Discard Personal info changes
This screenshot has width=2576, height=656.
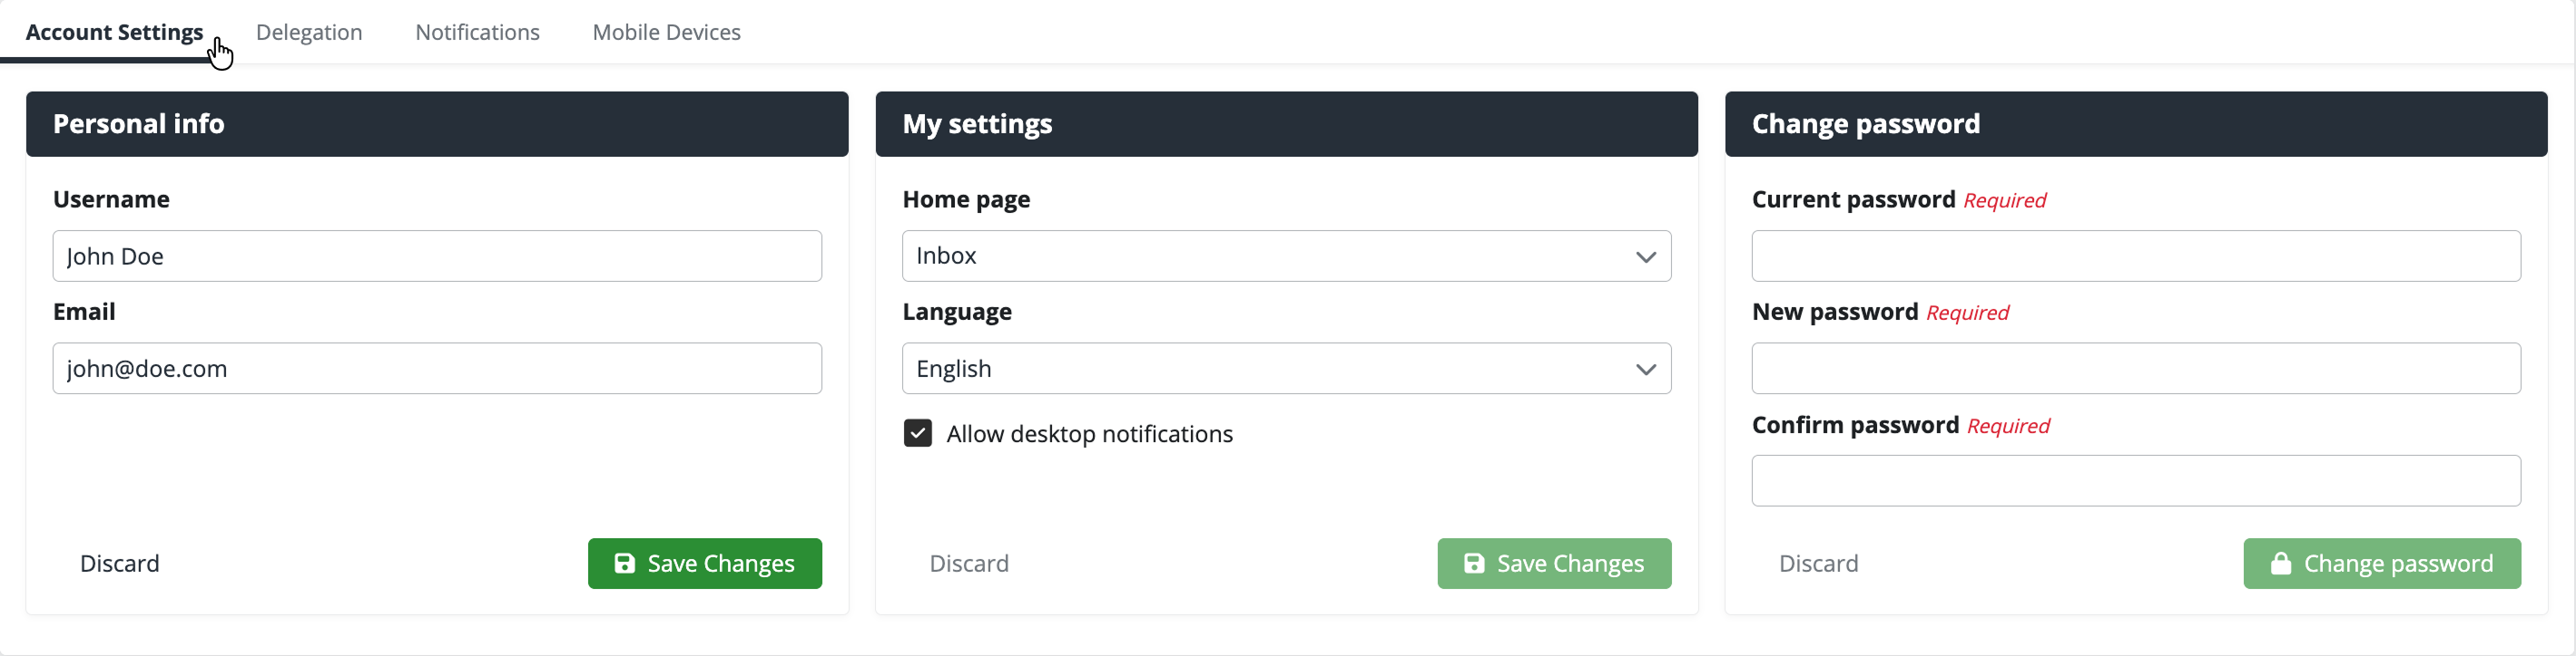pos(120,564)
